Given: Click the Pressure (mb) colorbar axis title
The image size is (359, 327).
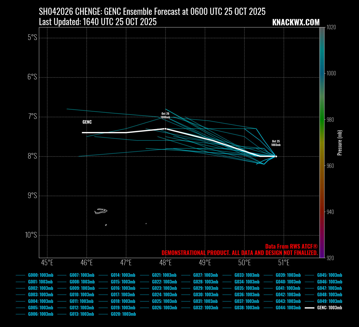Looking at the screenshot, I should 340,143.
